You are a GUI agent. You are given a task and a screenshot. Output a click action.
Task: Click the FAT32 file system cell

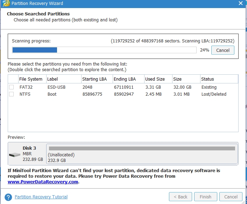coord(26,87)
